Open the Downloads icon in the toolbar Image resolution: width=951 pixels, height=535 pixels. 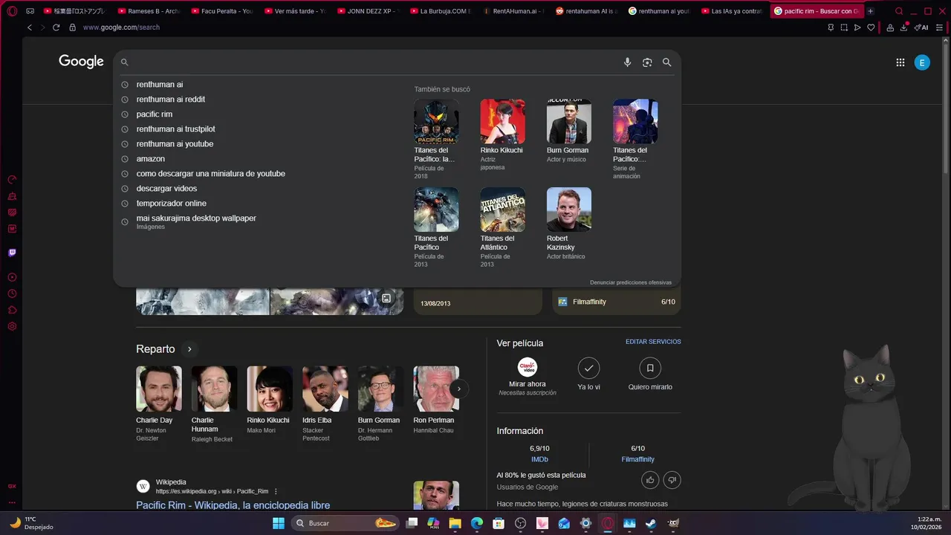pyautogui.click(x=904, y=27)
